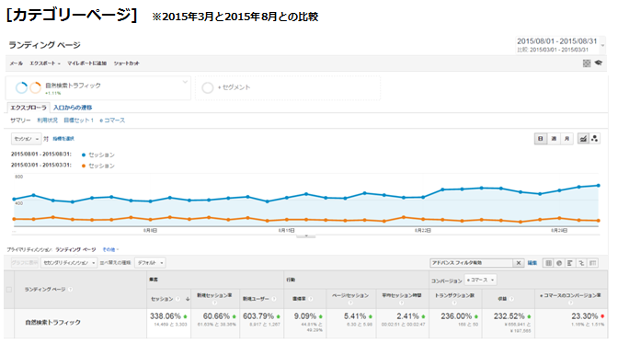Open the エクスポート menu
This screenshot has width=618, height=344.
(x=45, y=63)
